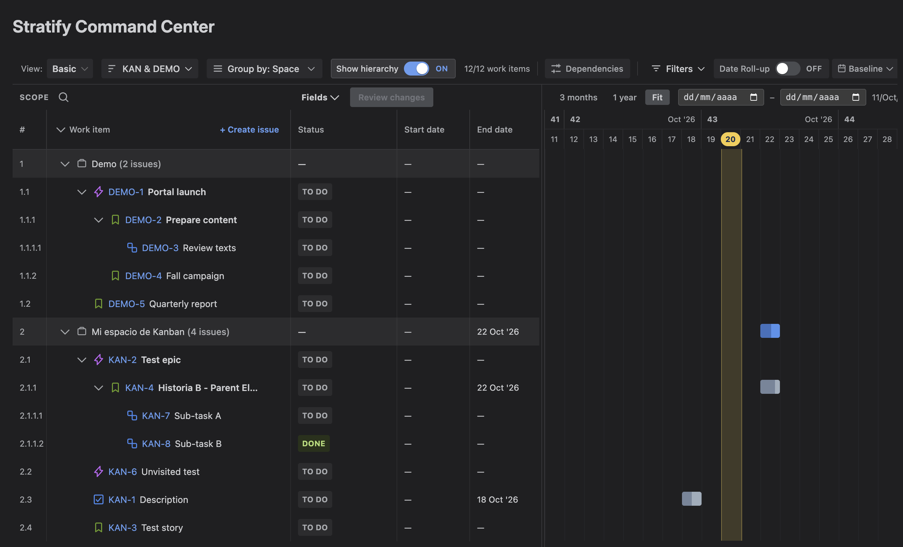This screenshot has height=547, width=903.
Task: Select the 1 year range
Action: tap(625, 97)
